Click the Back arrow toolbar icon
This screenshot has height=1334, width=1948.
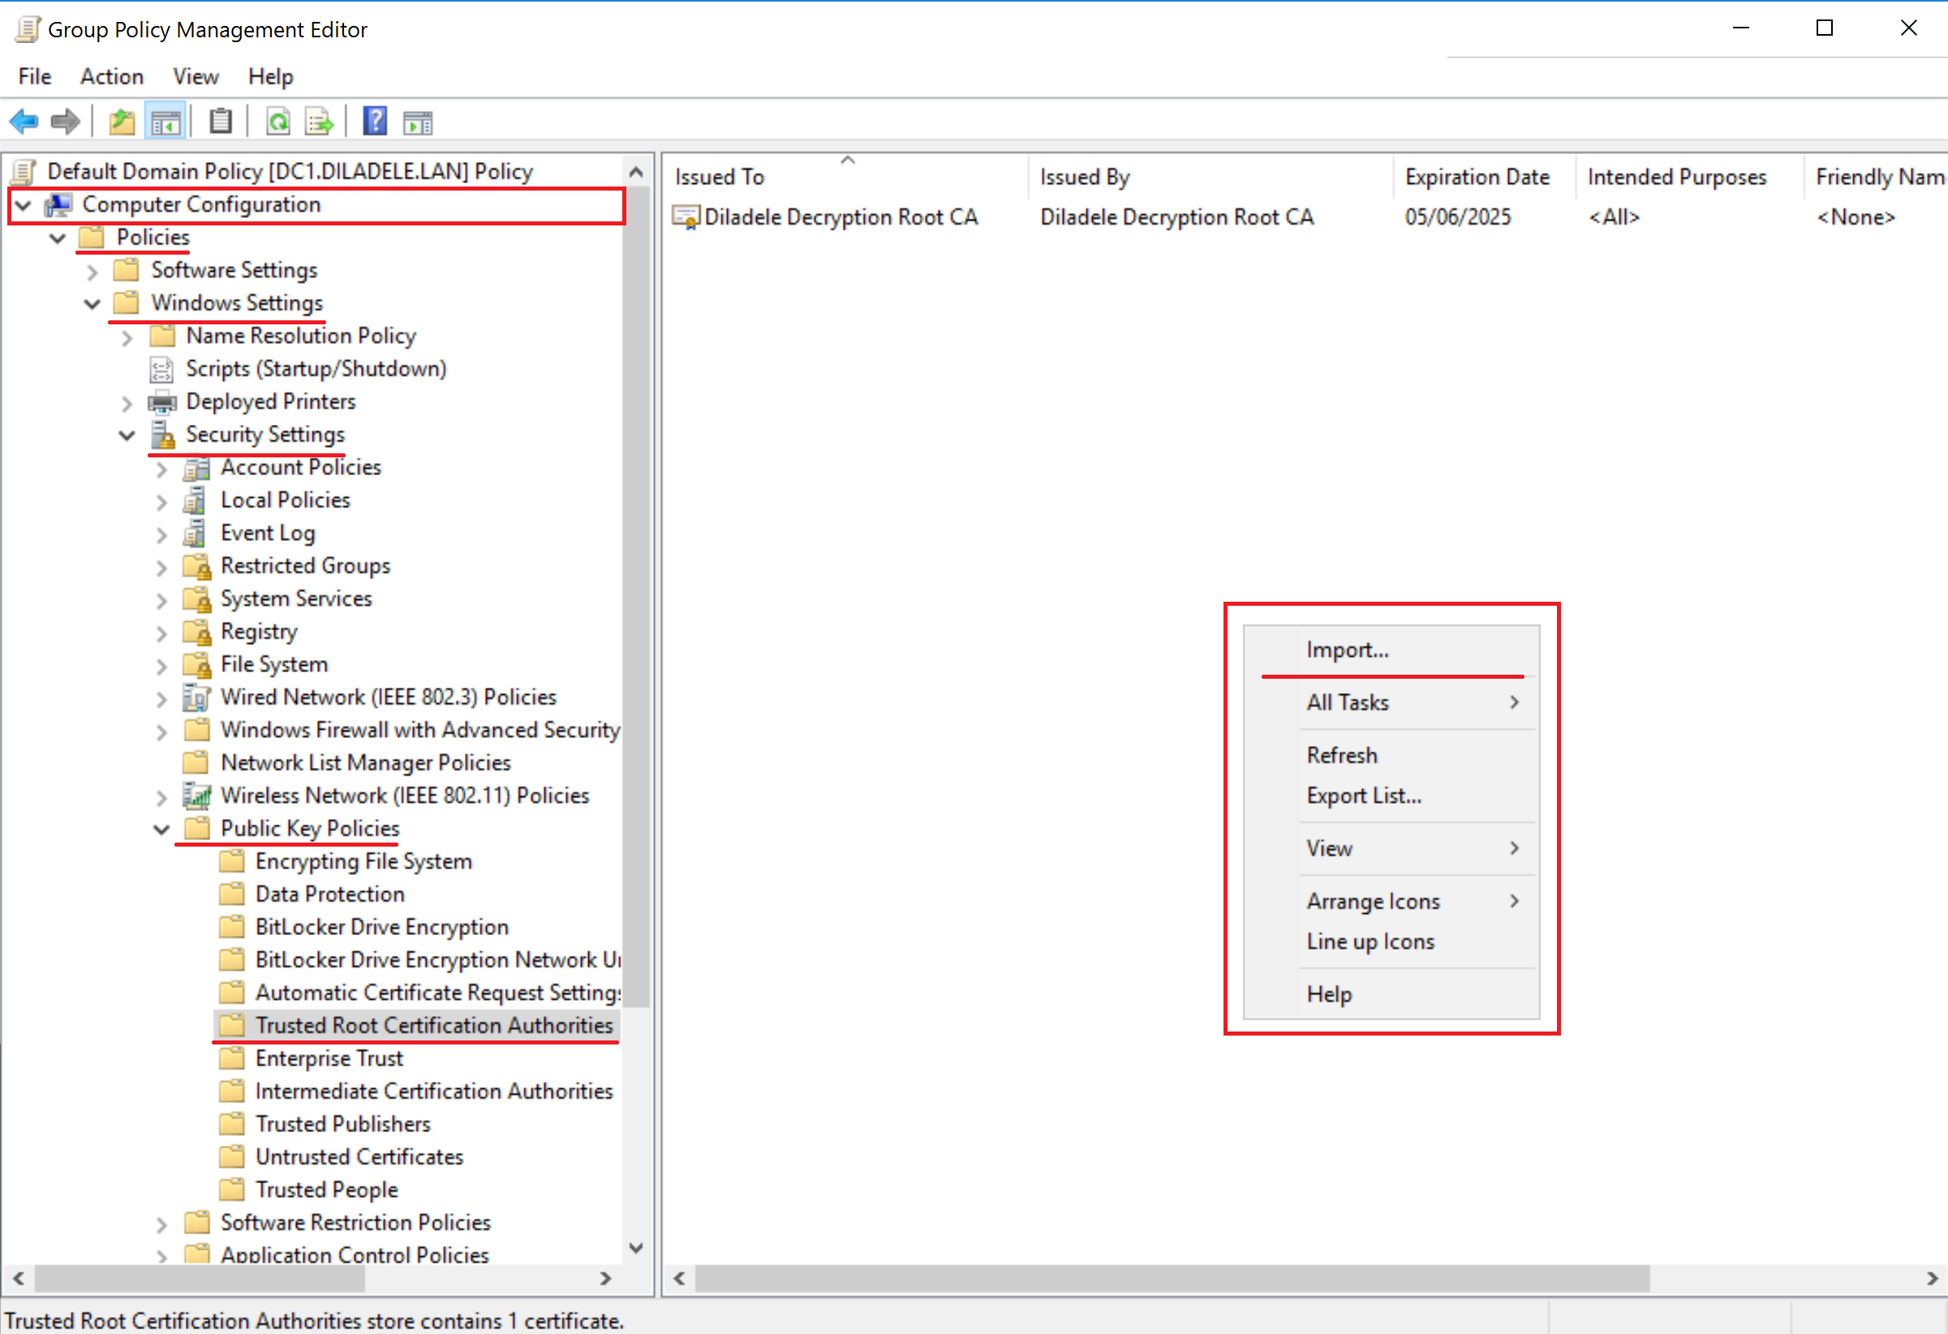24,122
